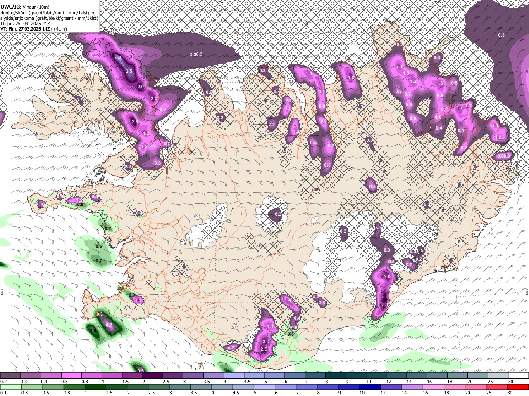The height and width of the screenshot is (396, 529).
Task: Click the upper legend swatch starting at 2
Action: (x=153, y=376)
